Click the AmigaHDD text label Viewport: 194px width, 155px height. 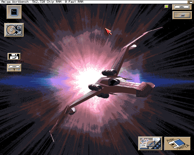tap(14, 38)
